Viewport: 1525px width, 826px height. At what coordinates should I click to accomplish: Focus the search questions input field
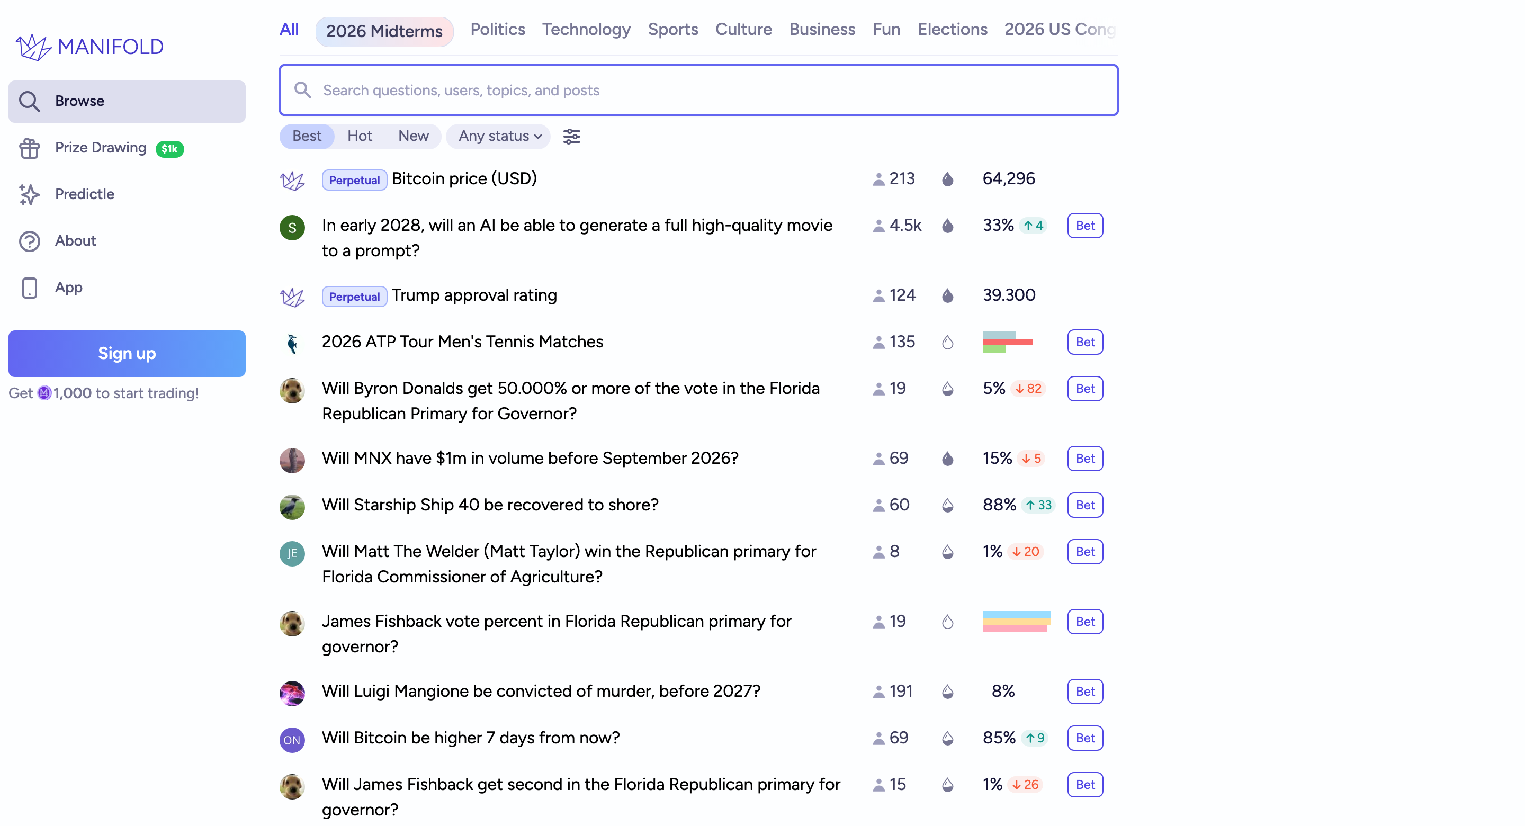point(698,90)
